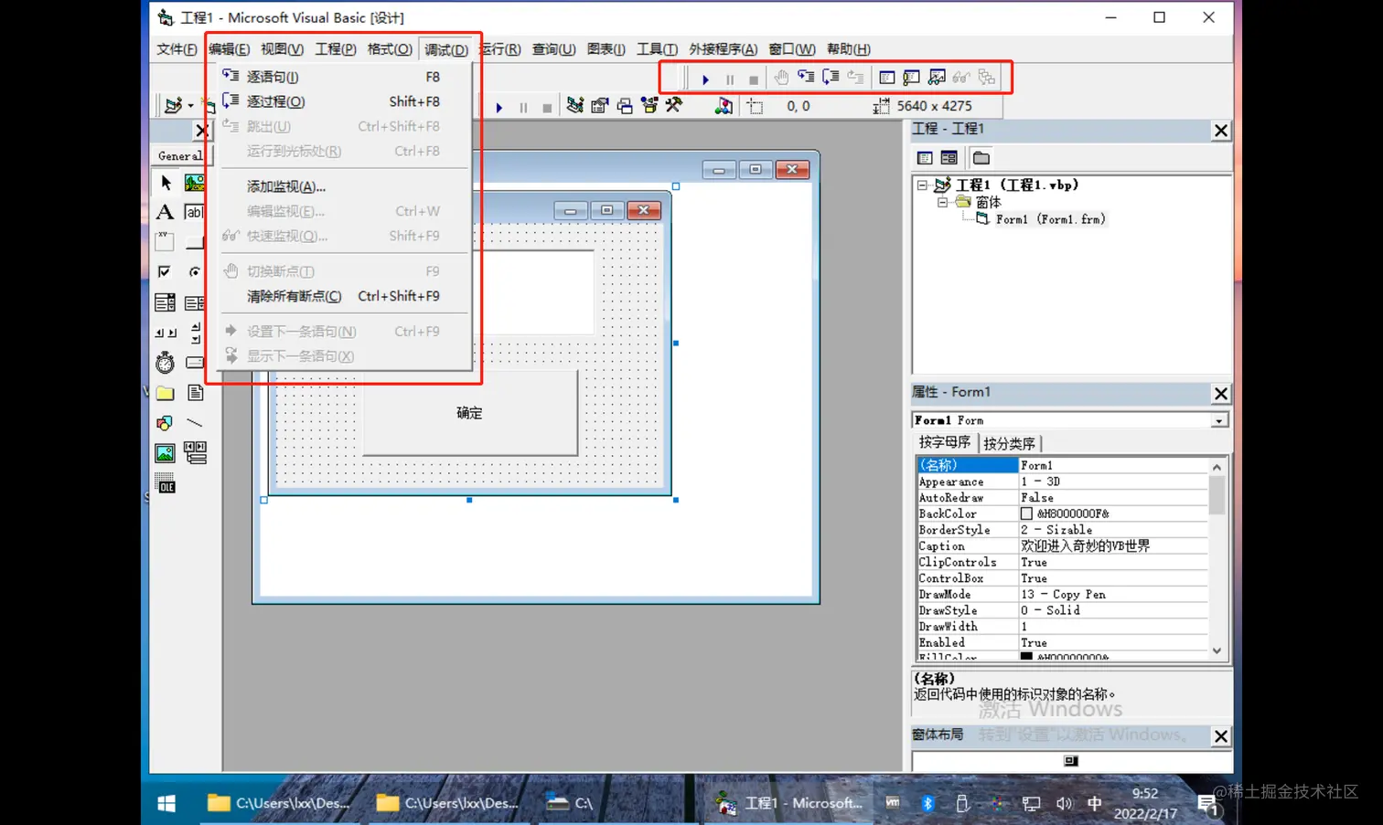Image resolution: width=1383 pixels, height=825 pixels.
Task: Open Properties Window from standard toolbar
Action: click(599, 106)
